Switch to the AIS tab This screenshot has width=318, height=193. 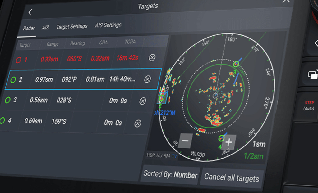click(45, 28)
